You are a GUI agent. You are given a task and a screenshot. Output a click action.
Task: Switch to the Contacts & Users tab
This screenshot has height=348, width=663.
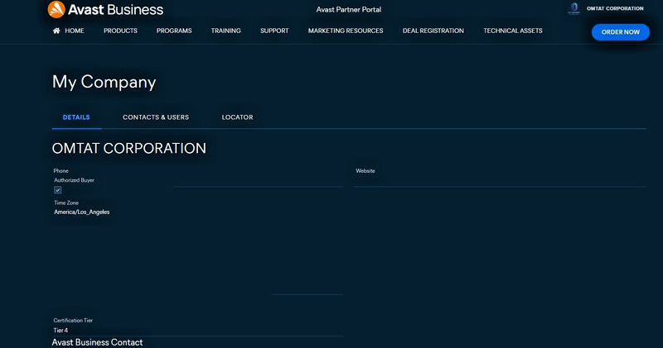[156, 117]
